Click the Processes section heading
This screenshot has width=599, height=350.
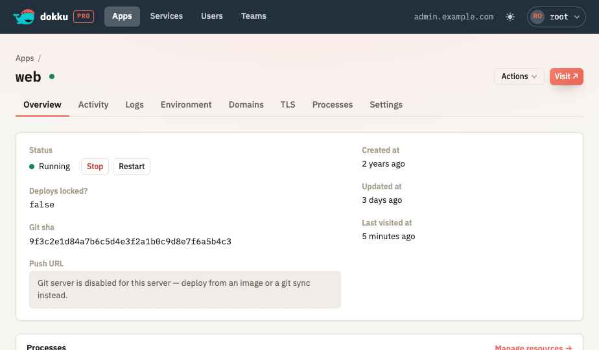coord(46,347)
